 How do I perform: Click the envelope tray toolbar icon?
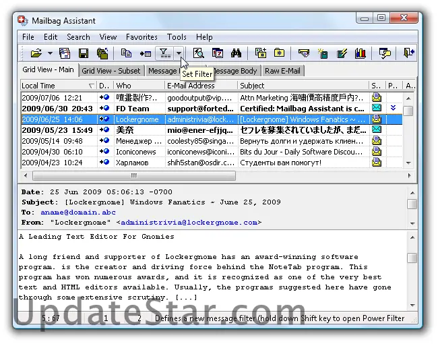[x=304, y=53]
